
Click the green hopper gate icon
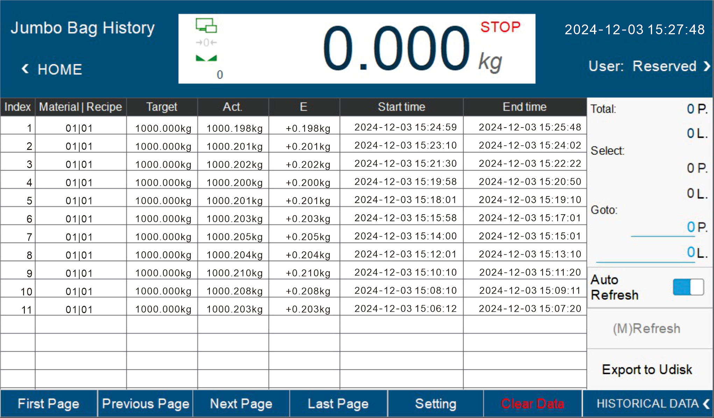[x=206, y=58]
